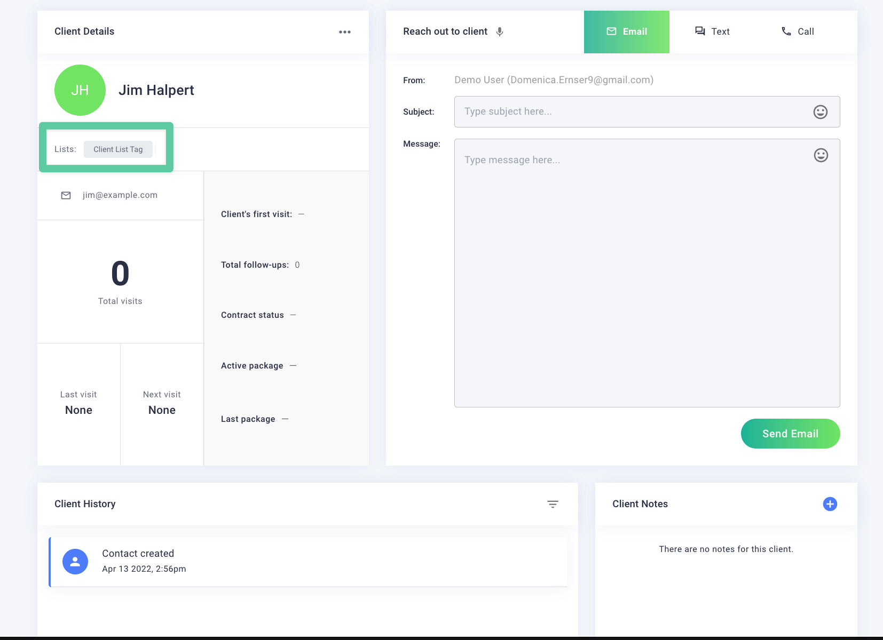Click the Next visit None value
Image resolution: width=883 pixels, height=640 pixels.
[162, 410]
